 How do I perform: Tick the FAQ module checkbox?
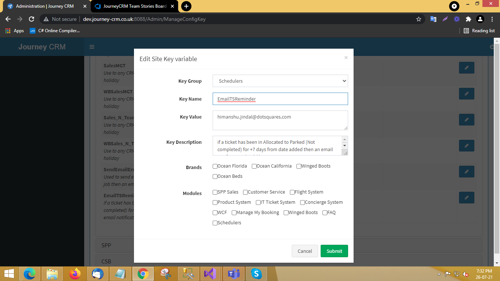click(x=325, y=213)
